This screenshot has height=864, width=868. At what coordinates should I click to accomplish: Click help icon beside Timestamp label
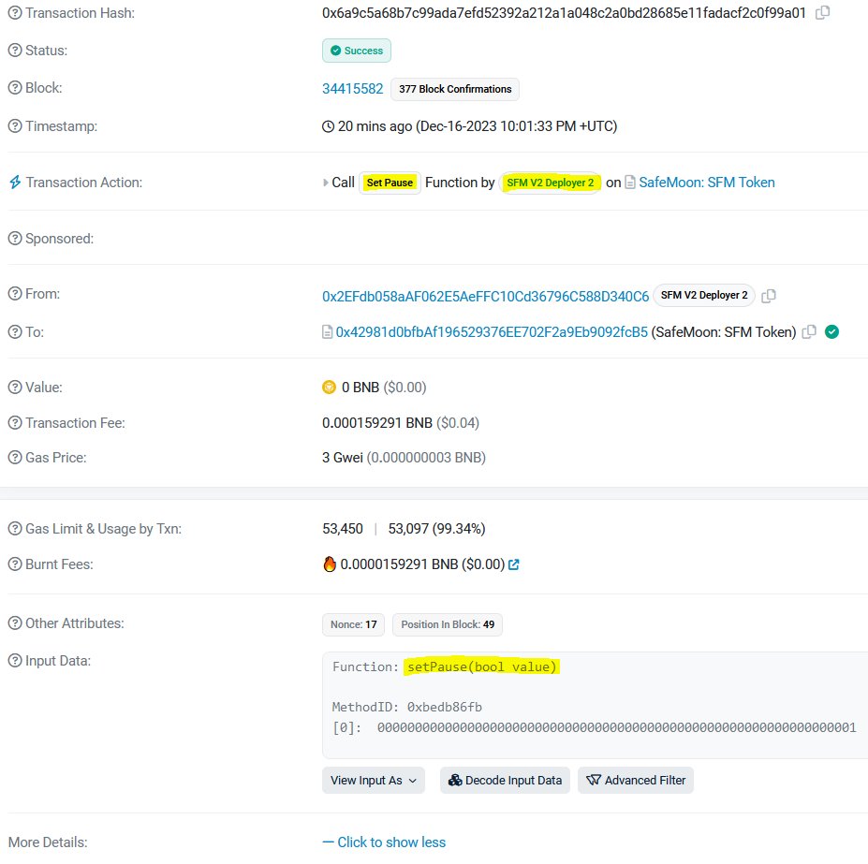15,126
